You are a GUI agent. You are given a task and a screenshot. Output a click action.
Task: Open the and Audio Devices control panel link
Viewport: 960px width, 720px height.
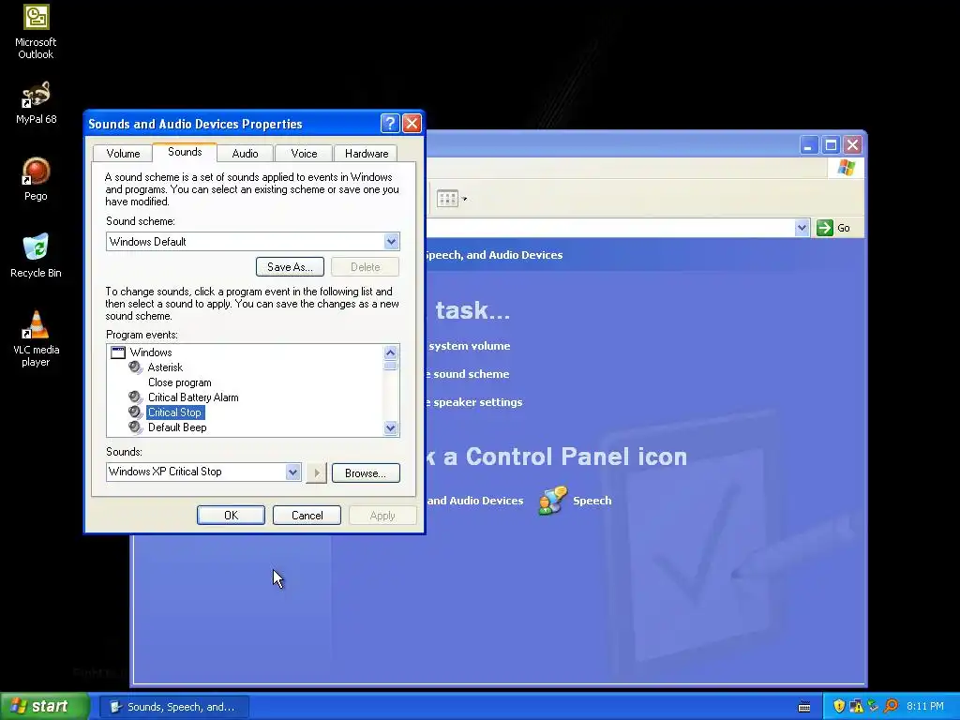click(x=475, y=501)
